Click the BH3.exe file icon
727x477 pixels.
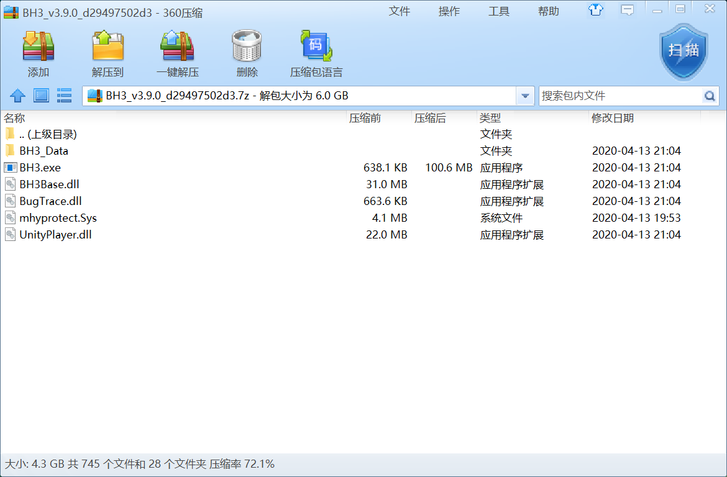pyautogui.click(x=10, y=167)
